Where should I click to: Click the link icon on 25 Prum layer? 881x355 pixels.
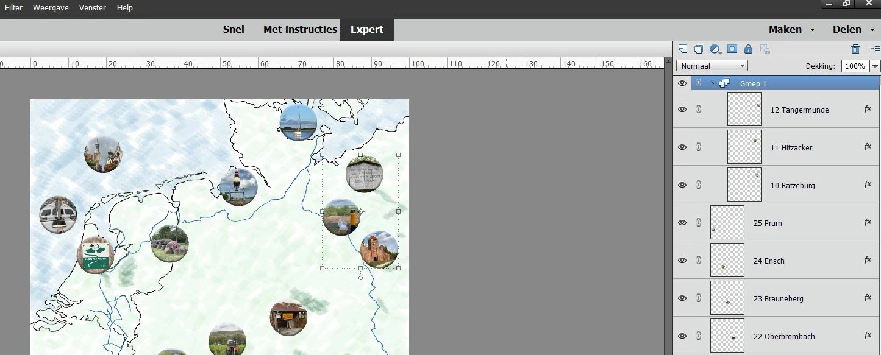click(699, 223)
